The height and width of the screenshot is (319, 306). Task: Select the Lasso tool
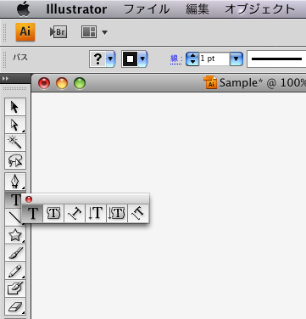pos(15,160)
